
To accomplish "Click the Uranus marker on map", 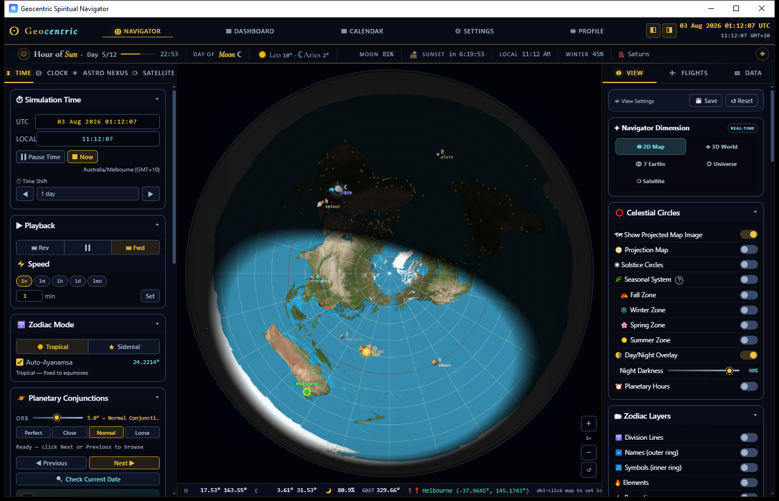I will pyautogui.click(x=312, y=277).
